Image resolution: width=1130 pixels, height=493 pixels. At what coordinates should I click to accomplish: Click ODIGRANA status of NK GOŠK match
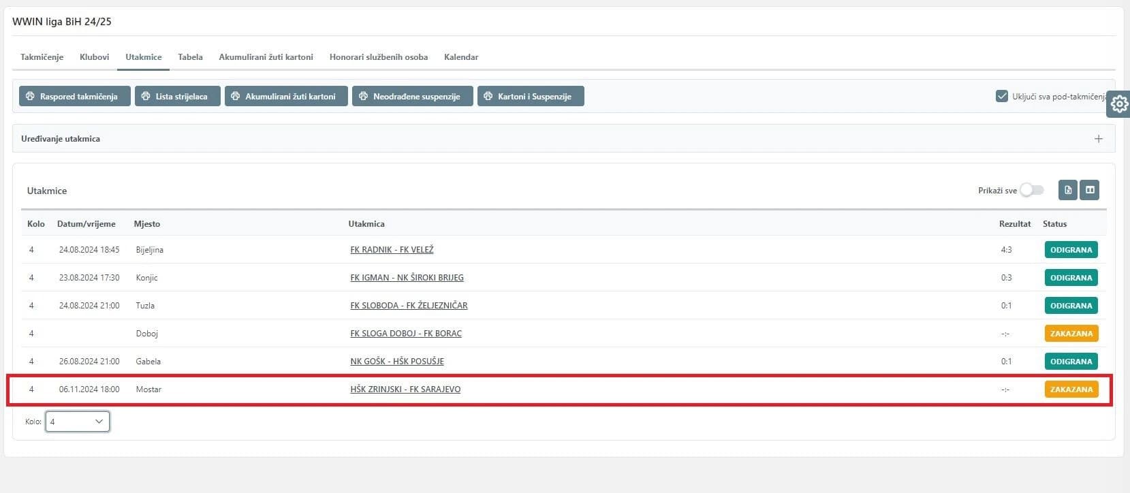[x=1071, y=362]
